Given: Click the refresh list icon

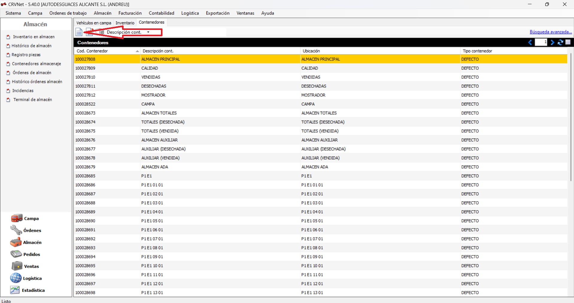Looking at the screenshot, I should coord(560,42).
